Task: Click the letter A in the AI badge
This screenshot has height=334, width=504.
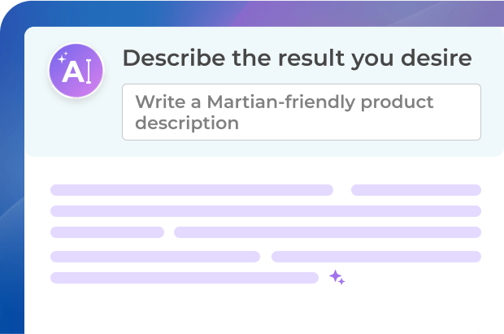Action: (x=72, y=73)
